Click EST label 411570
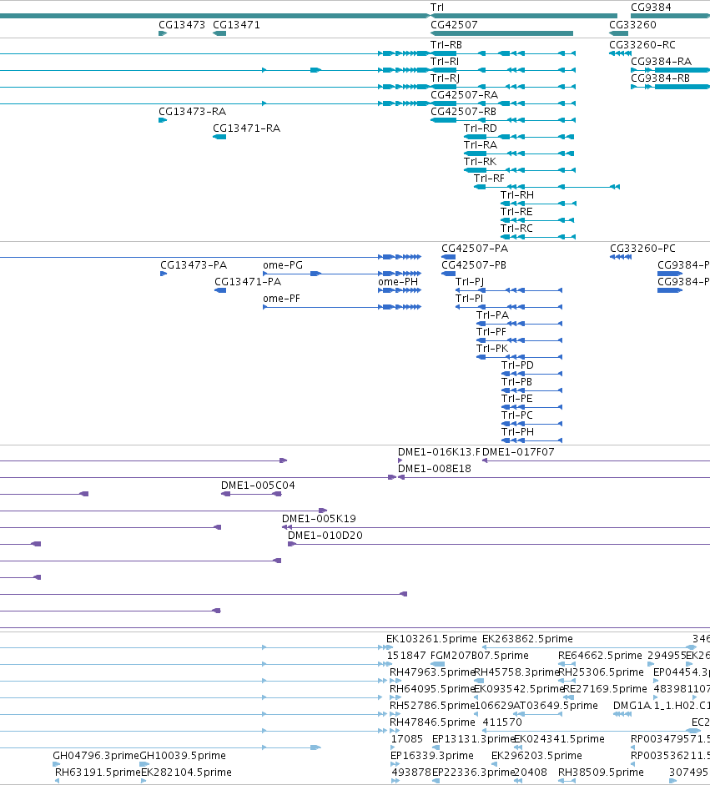Image resolution: width=710 pixels, height=785 pixels. pyautogui.click(x=501, y=722)
